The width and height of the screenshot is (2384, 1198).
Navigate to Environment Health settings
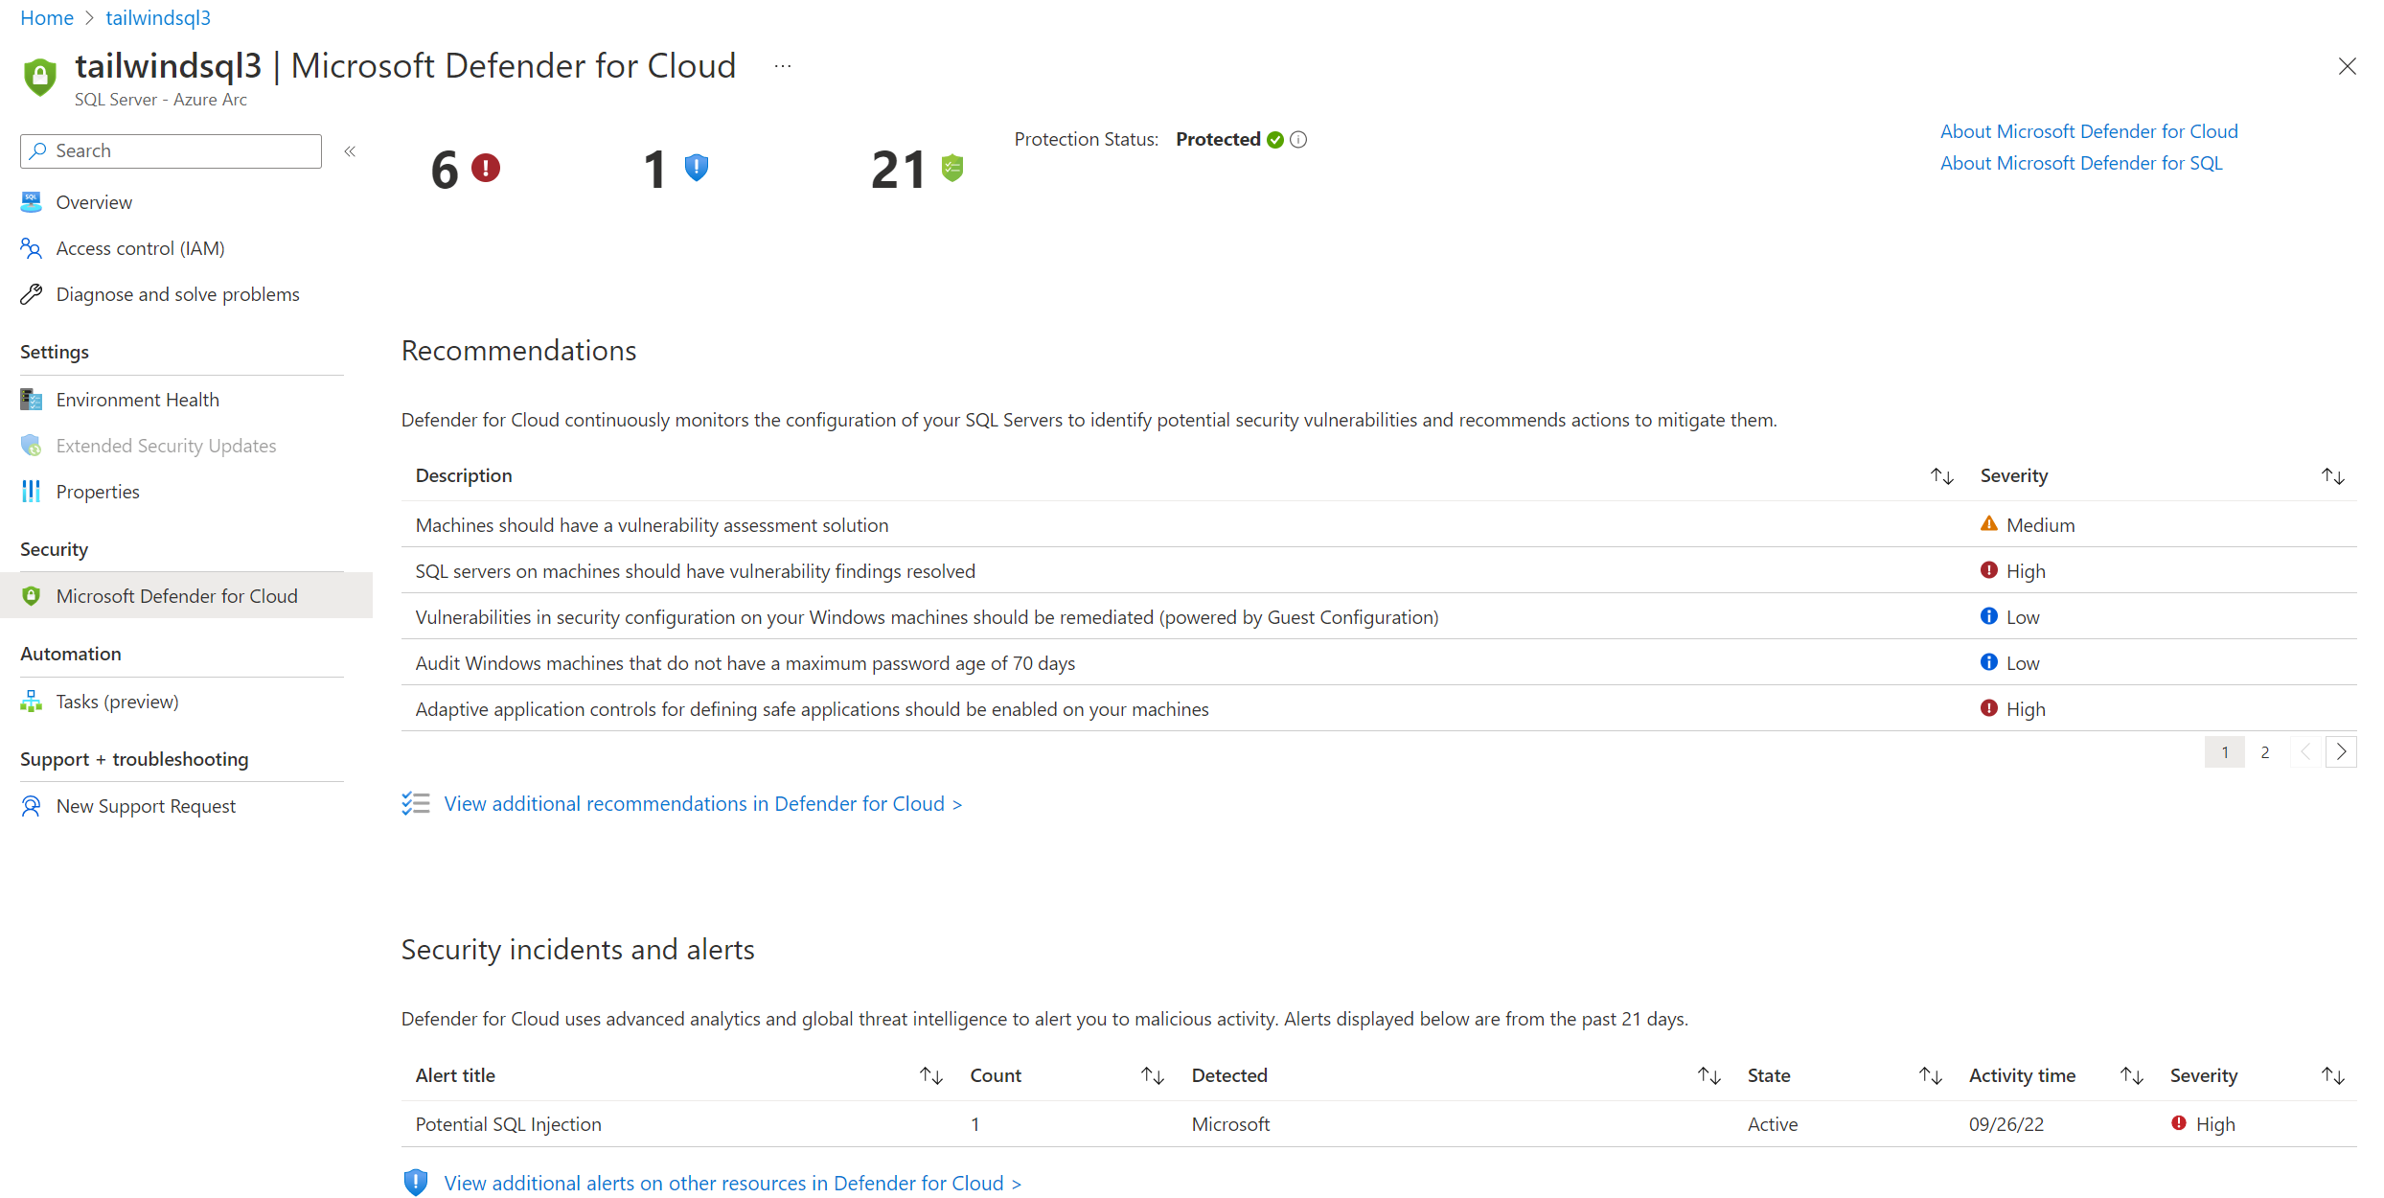[136, 399]
